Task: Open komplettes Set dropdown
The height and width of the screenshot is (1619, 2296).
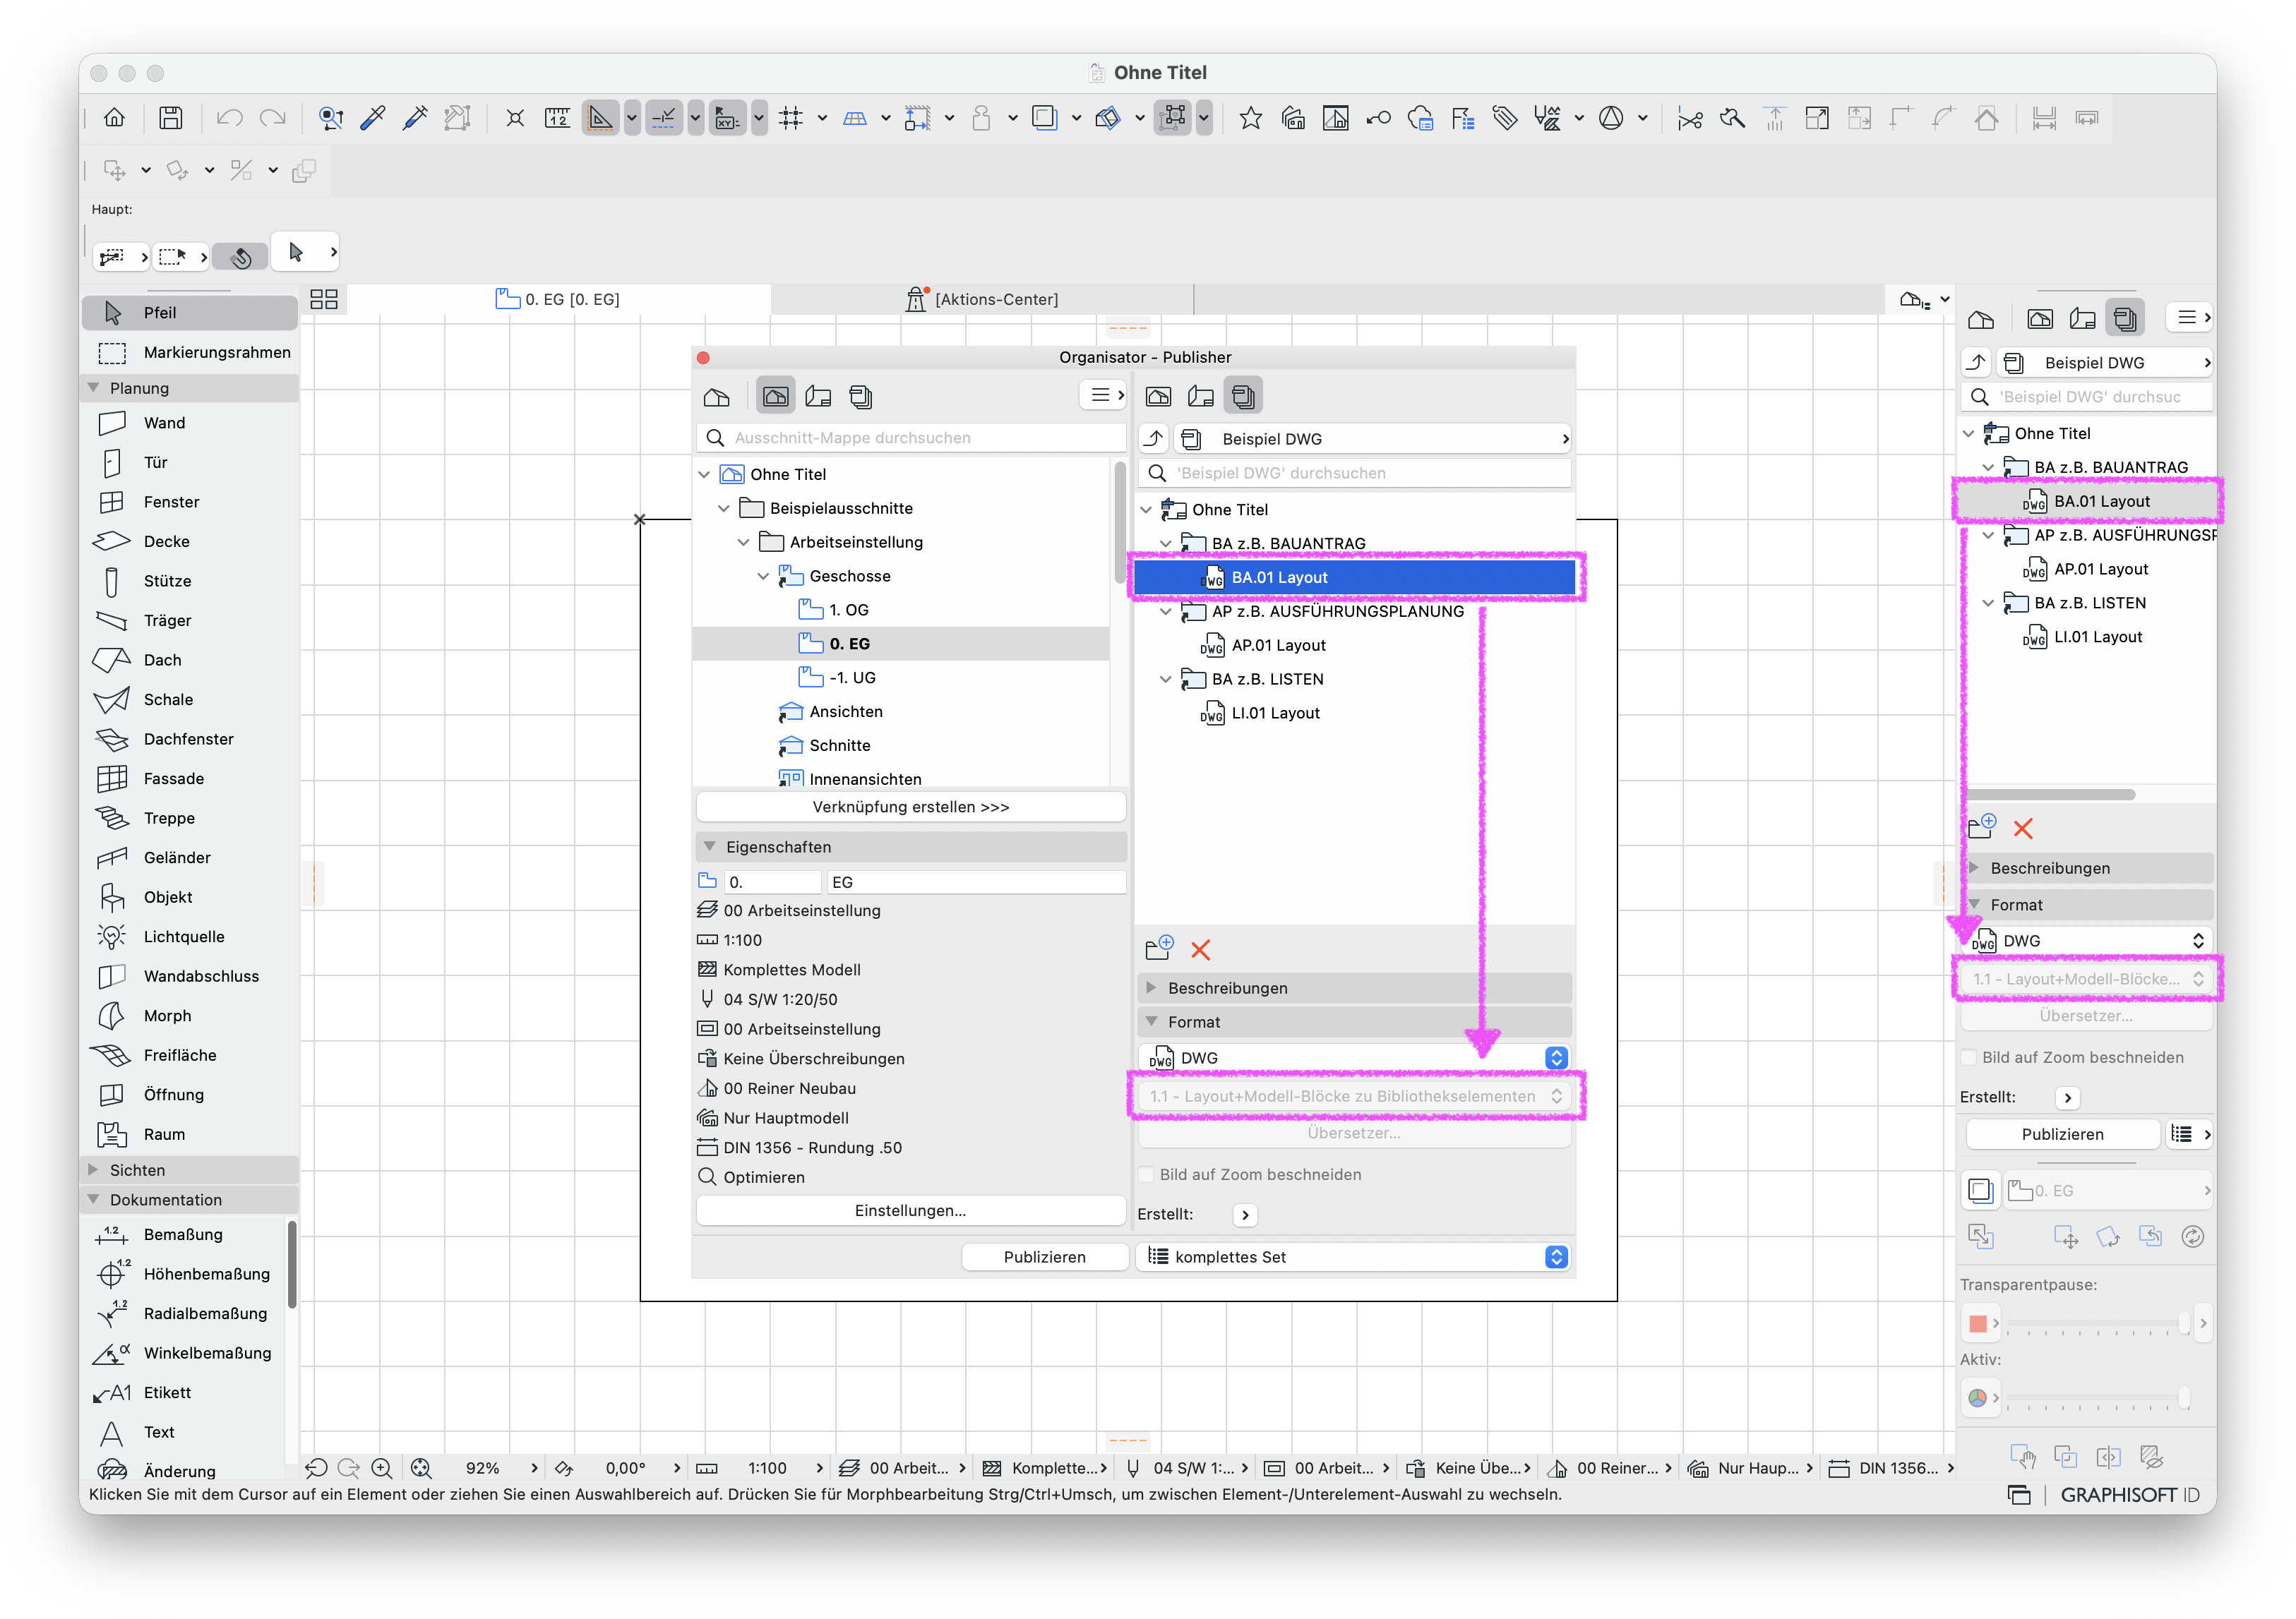Action: point(1354,1257)
